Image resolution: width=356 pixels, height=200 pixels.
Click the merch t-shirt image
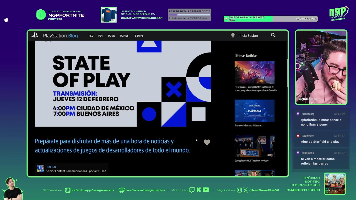pos(109,15)
